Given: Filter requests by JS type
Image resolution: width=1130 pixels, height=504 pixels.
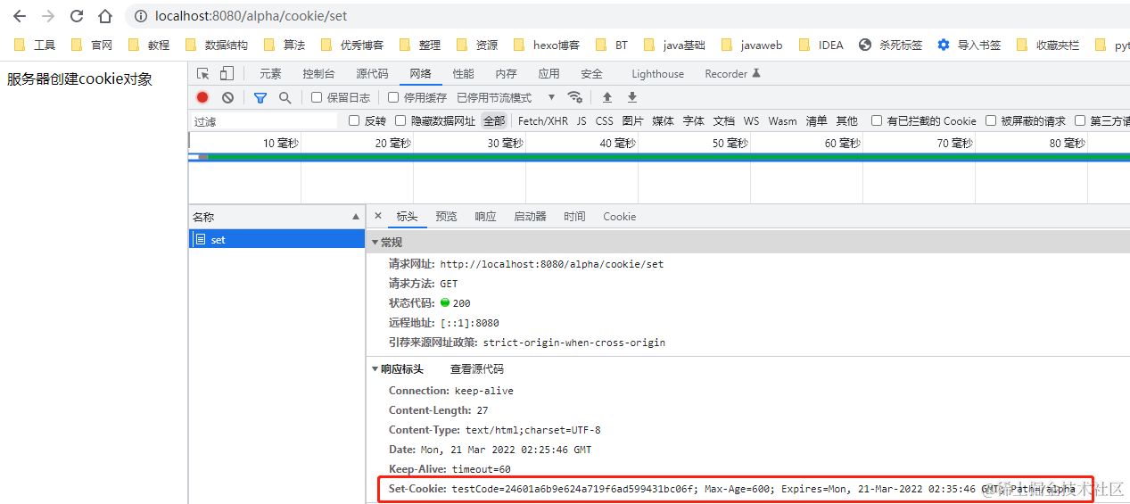Looking at the screenshot, I should [581, 120].
